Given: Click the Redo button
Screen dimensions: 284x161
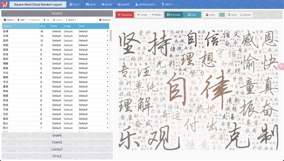Looking at the screenshot, I should [156, 15].
